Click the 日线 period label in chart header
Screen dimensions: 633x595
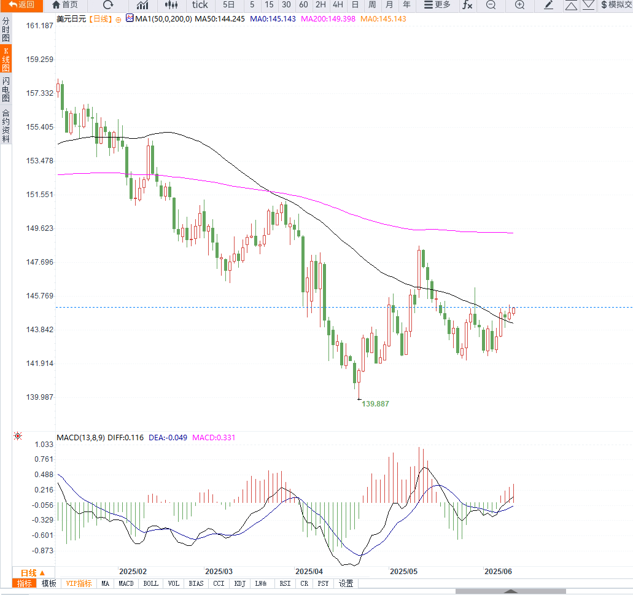[x=100, y=19]
